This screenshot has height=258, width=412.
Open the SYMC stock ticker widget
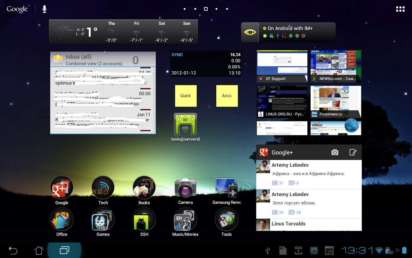(206, 64)
